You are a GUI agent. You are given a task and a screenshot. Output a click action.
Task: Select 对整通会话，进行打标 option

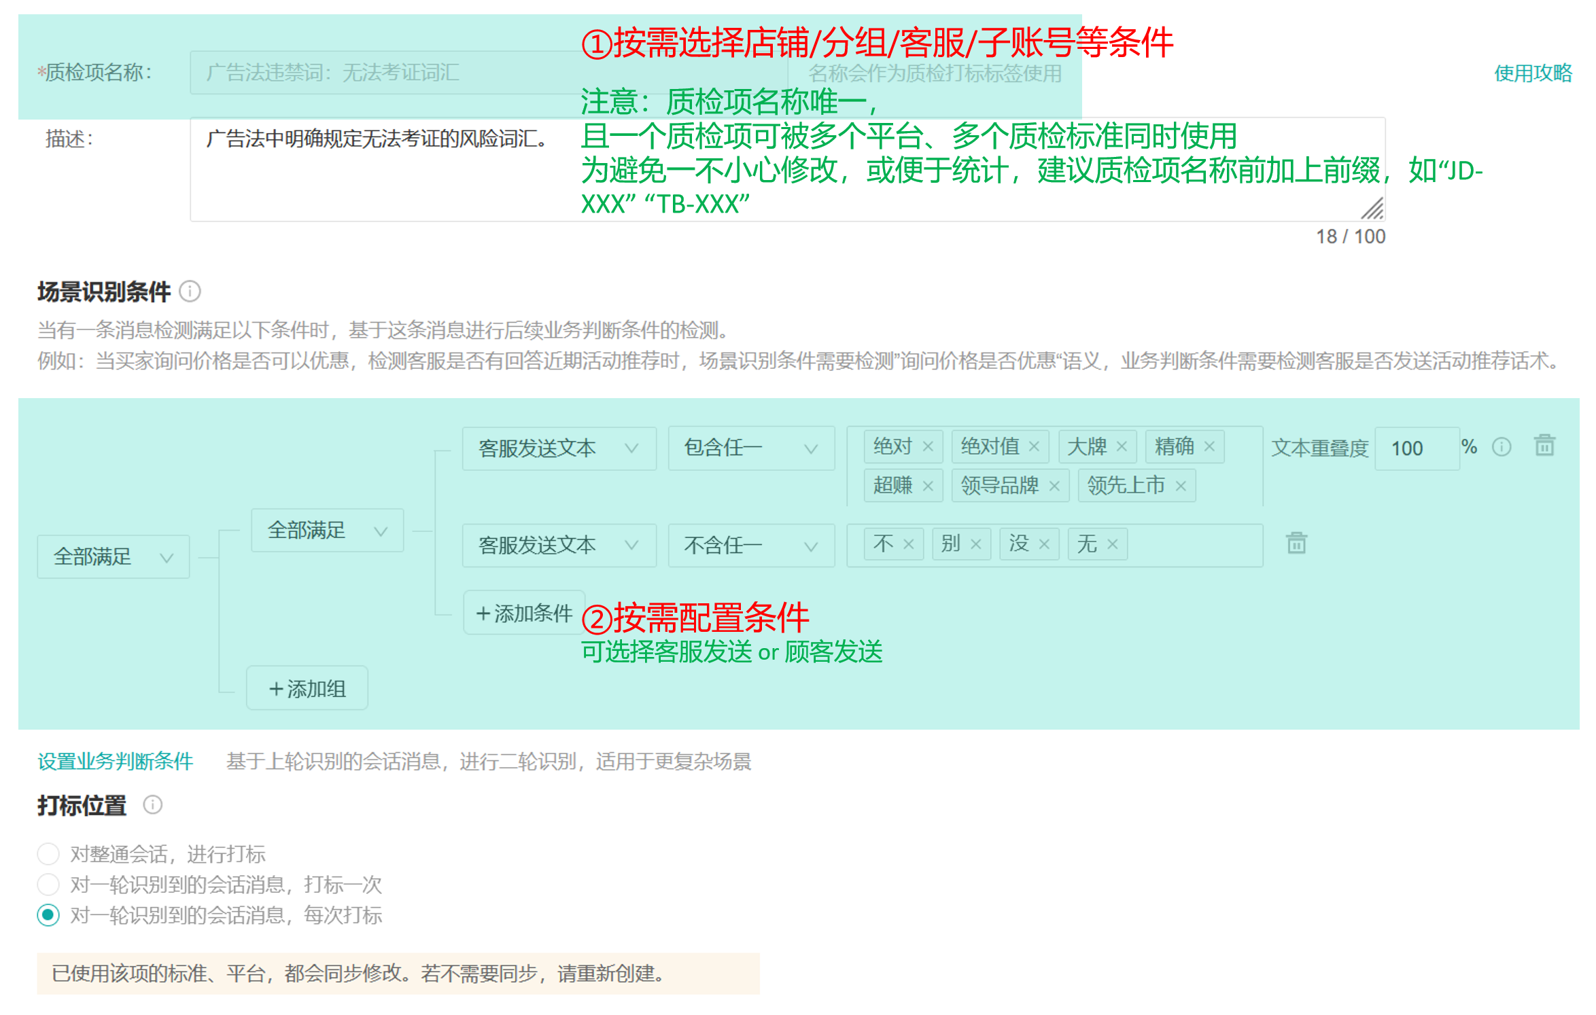[x=48, y=854]
